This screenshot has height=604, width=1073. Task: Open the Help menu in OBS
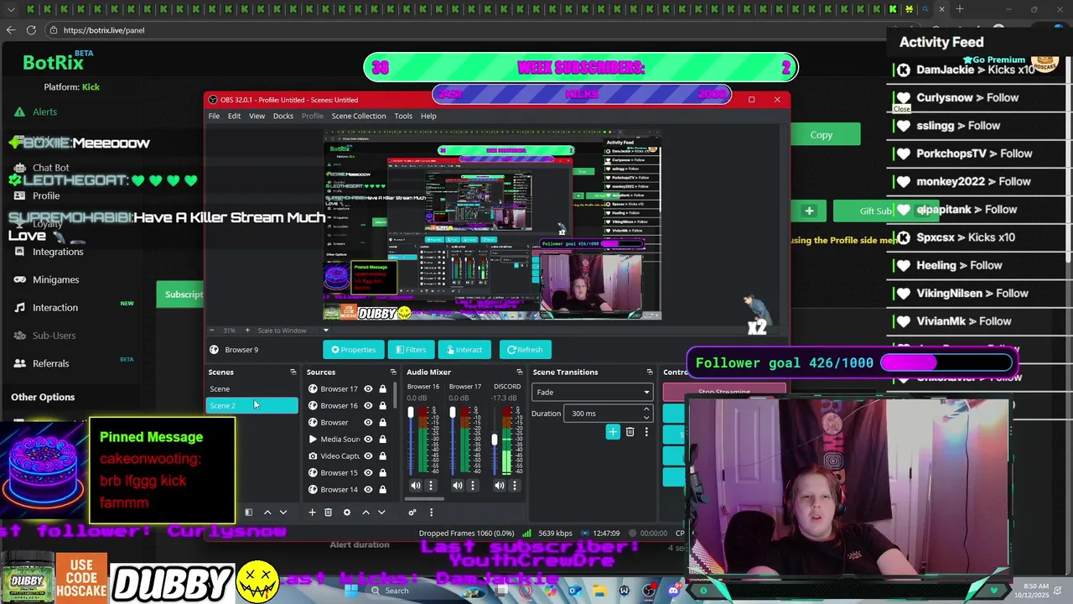click(x=428, y=116)
